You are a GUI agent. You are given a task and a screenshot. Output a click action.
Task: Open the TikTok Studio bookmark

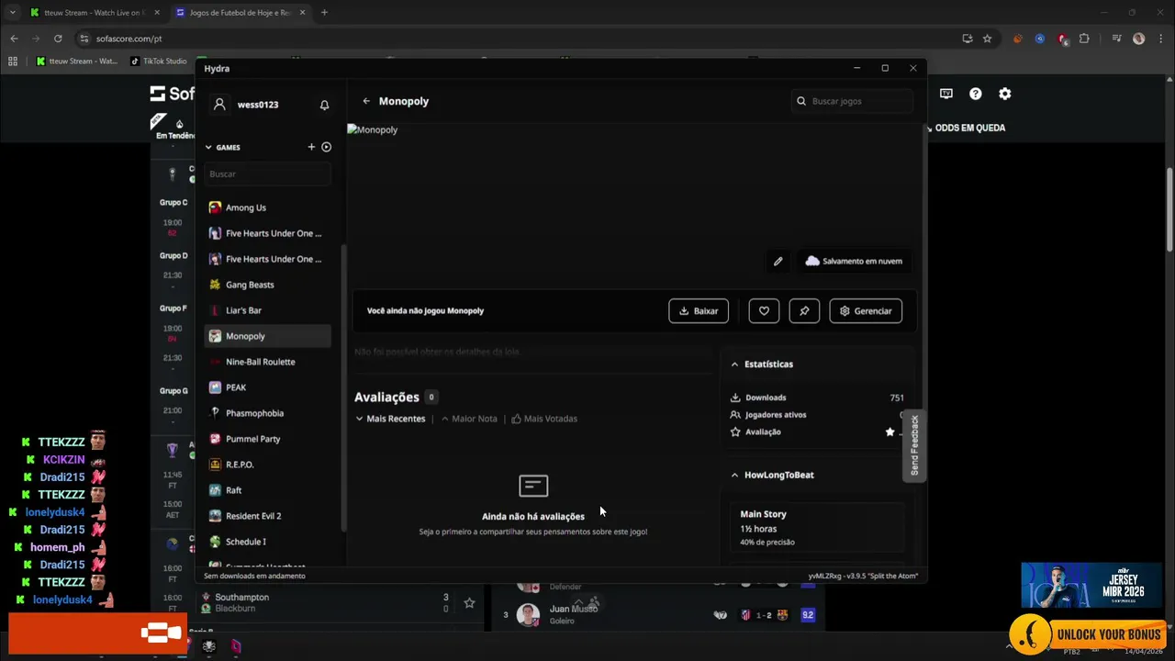point(161,62)
